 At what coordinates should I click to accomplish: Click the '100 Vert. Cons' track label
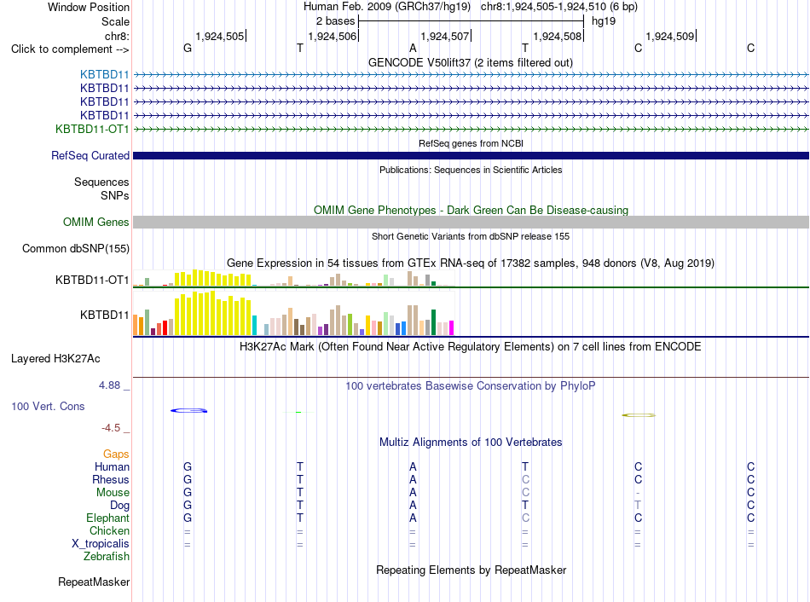click(x=48, y=406)
